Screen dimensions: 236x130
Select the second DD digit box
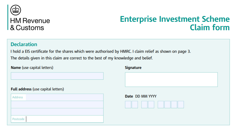[x=135, y=105]
